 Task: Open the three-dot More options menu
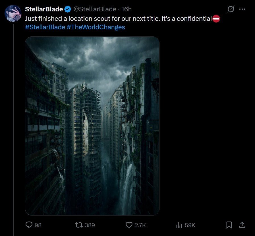(242, 9)
